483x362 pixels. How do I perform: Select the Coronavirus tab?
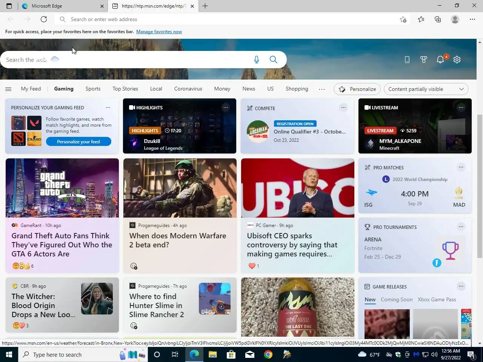188,89
